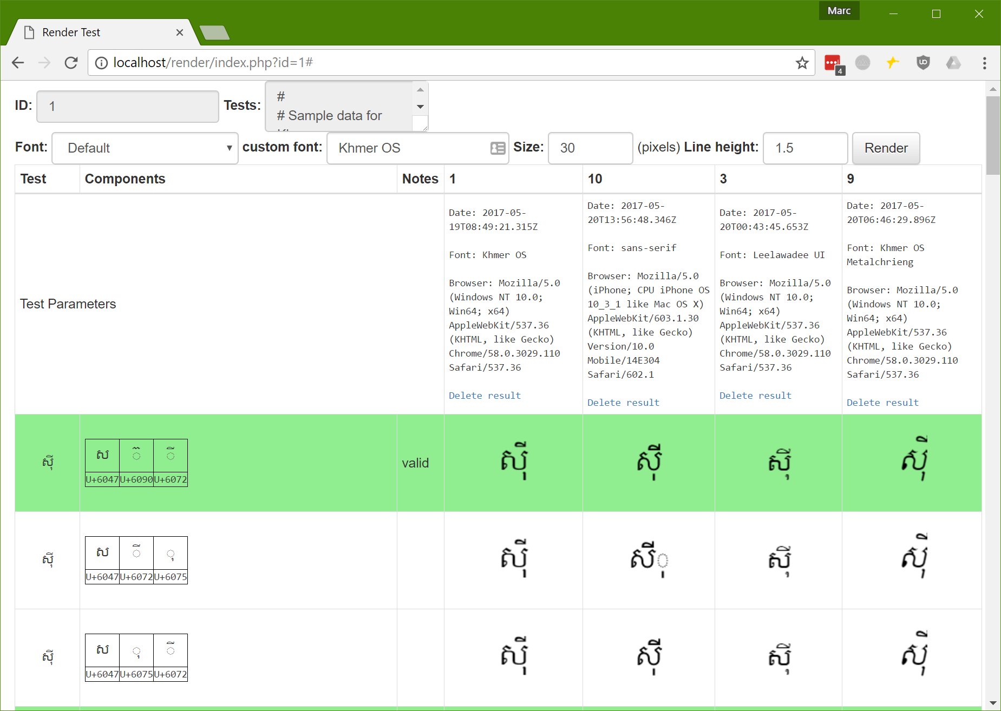The height and width of the screenshot is (711, 1001).
Task: Click the custom font field with Khmer OS
Action: pyautogui.click(x=418, y=148)
